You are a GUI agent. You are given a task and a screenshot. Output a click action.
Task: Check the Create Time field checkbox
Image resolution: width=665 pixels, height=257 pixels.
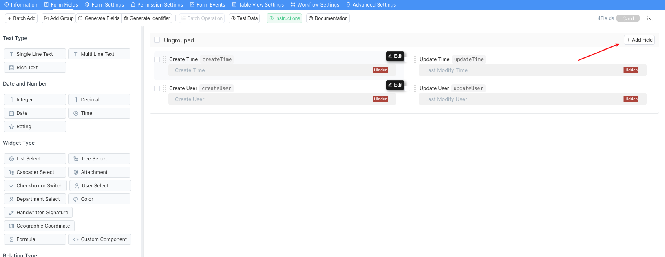pyautogui.click(x=157, y=59)
